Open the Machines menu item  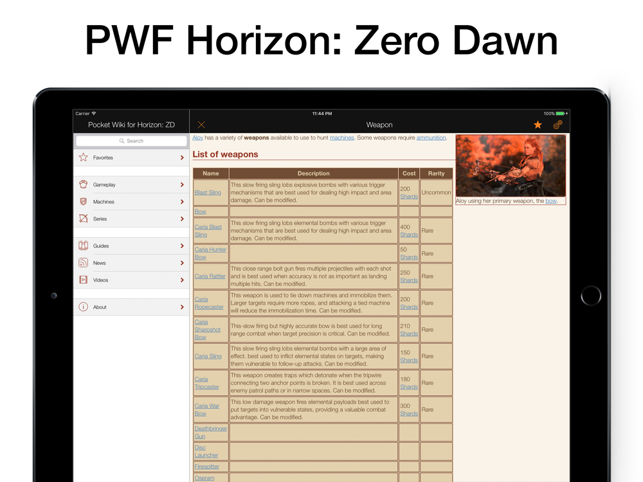(x=131, y=202)
